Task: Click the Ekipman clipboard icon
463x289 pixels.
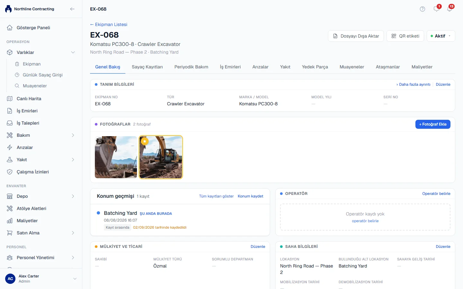Action: tap(17, 64)
